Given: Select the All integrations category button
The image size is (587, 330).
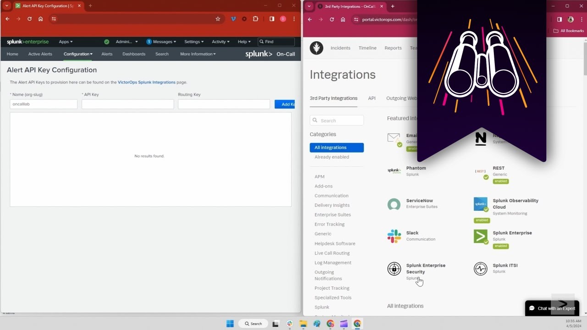Looking at the screenshot, I should [x=337, y=148].
